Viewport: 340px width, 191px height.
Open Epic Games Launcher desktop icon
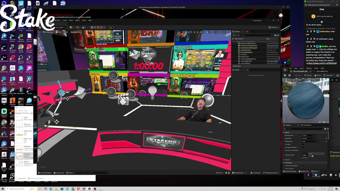click(x=12, y=48)
